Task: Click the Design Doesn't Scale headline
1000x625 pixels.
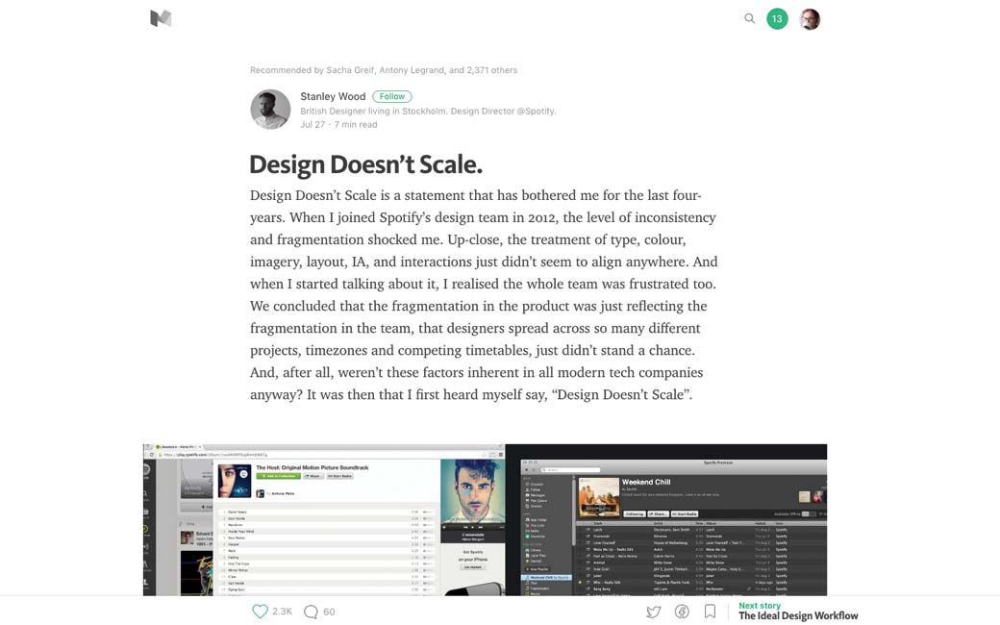Action: click(x=365, y=164)
